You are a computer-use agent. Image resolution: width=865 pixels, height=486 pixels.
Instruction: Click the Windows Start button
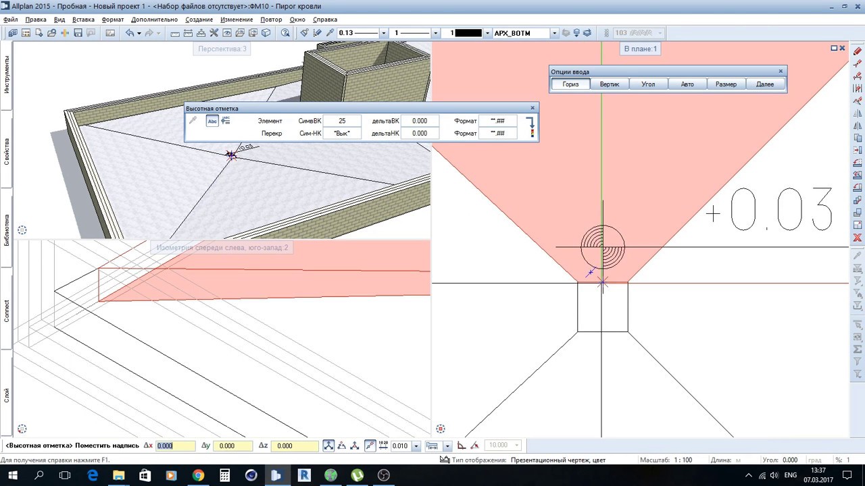pos(12,476)
